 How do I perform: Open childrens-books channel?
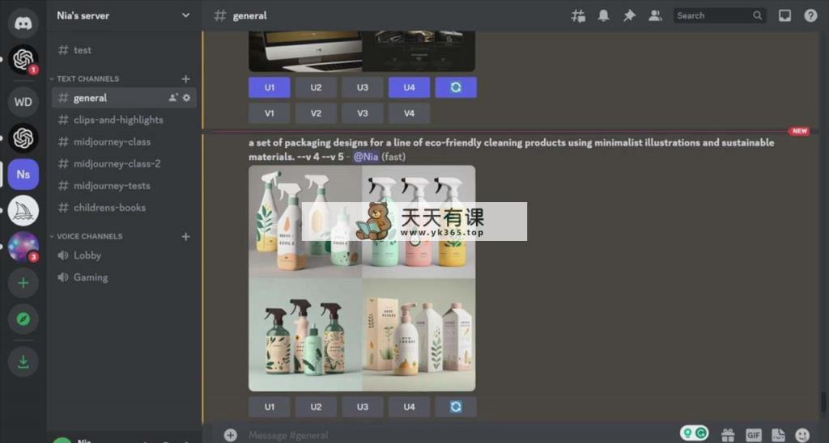124,208
